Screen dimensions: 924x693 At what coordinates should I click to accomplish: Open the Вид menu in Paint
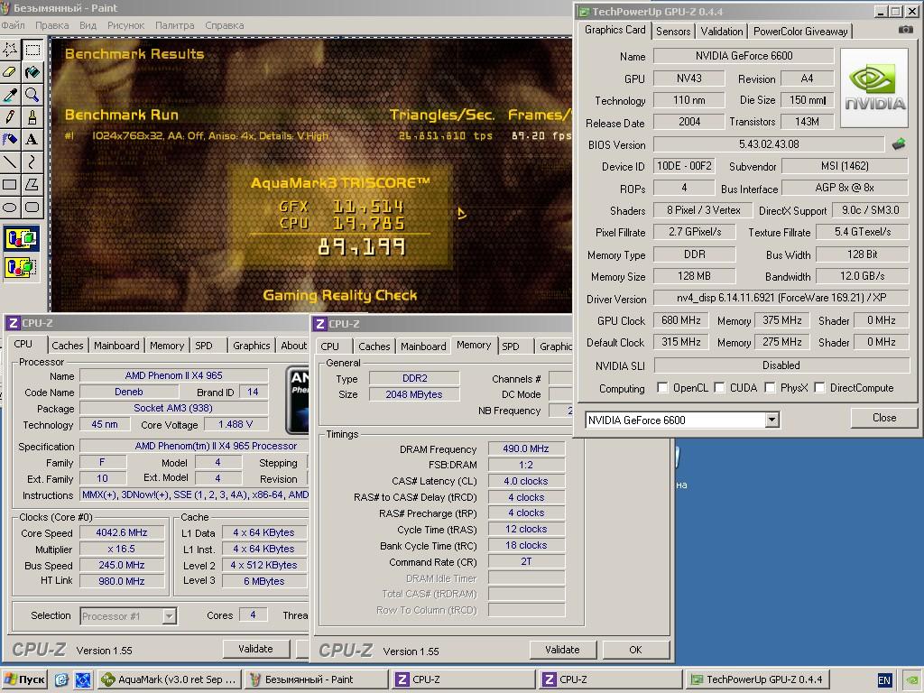click(88, 25)
